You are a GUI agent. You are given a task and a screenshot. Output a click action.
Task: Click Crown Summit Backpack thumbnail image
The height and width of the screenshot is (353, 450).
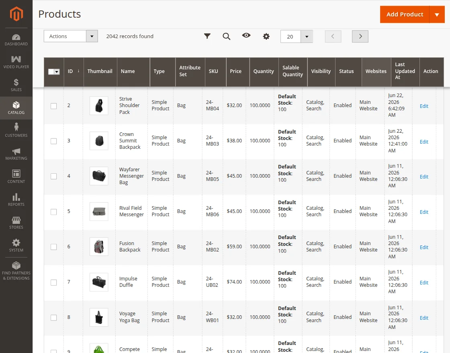point(99,141)
